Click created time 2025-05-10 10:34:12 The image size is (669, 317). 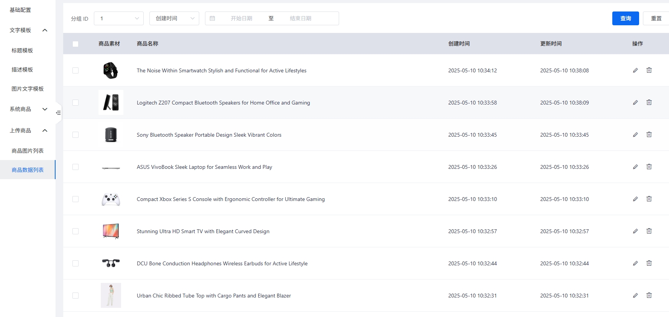click(x=472, y=70)
